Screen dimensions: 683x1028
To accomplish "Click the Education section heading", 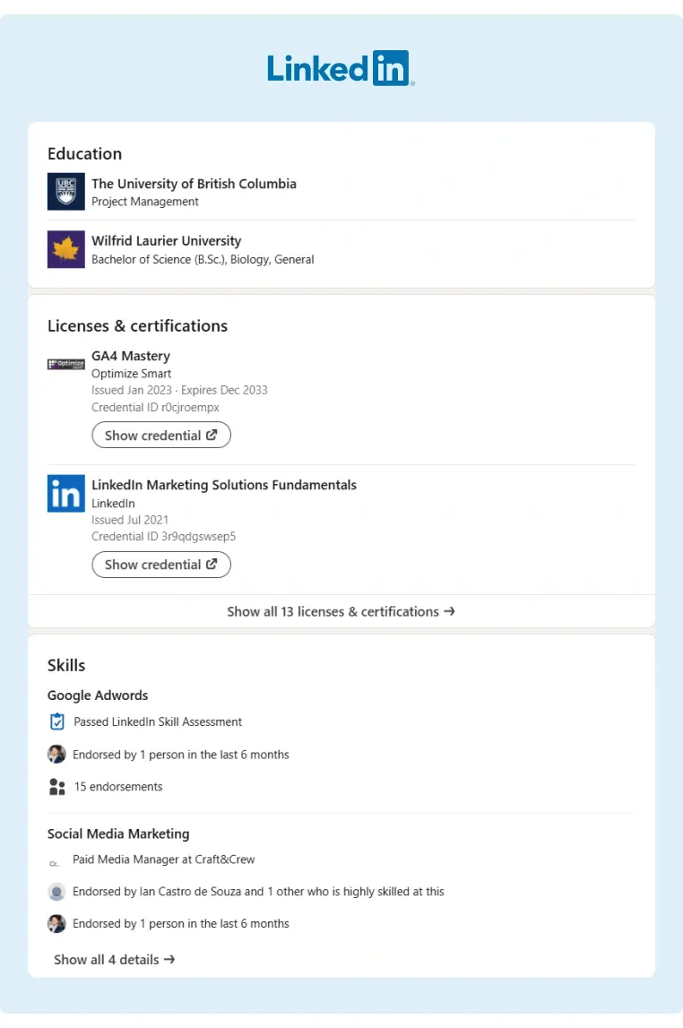I will click(x=84, y=153).
